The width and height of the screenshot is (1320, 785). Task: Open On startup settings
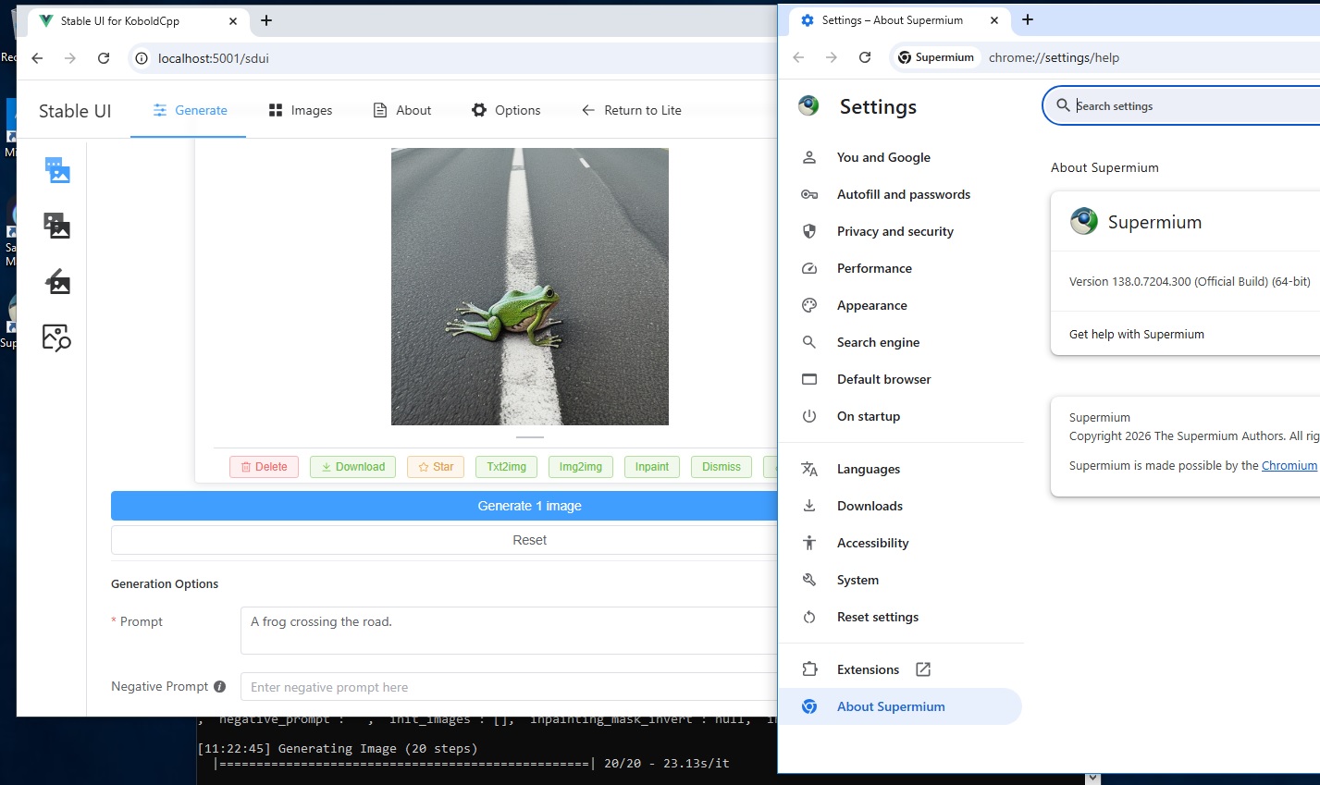(x=869, y=416)
